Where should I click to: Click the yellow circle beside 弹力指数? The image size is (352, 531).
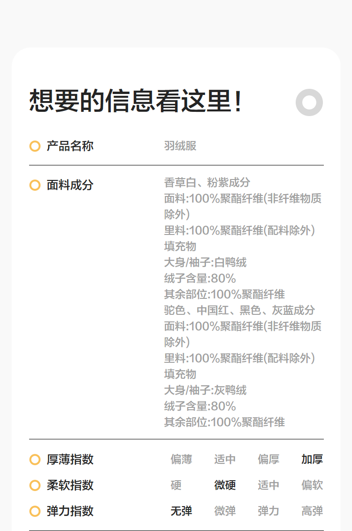35,511
